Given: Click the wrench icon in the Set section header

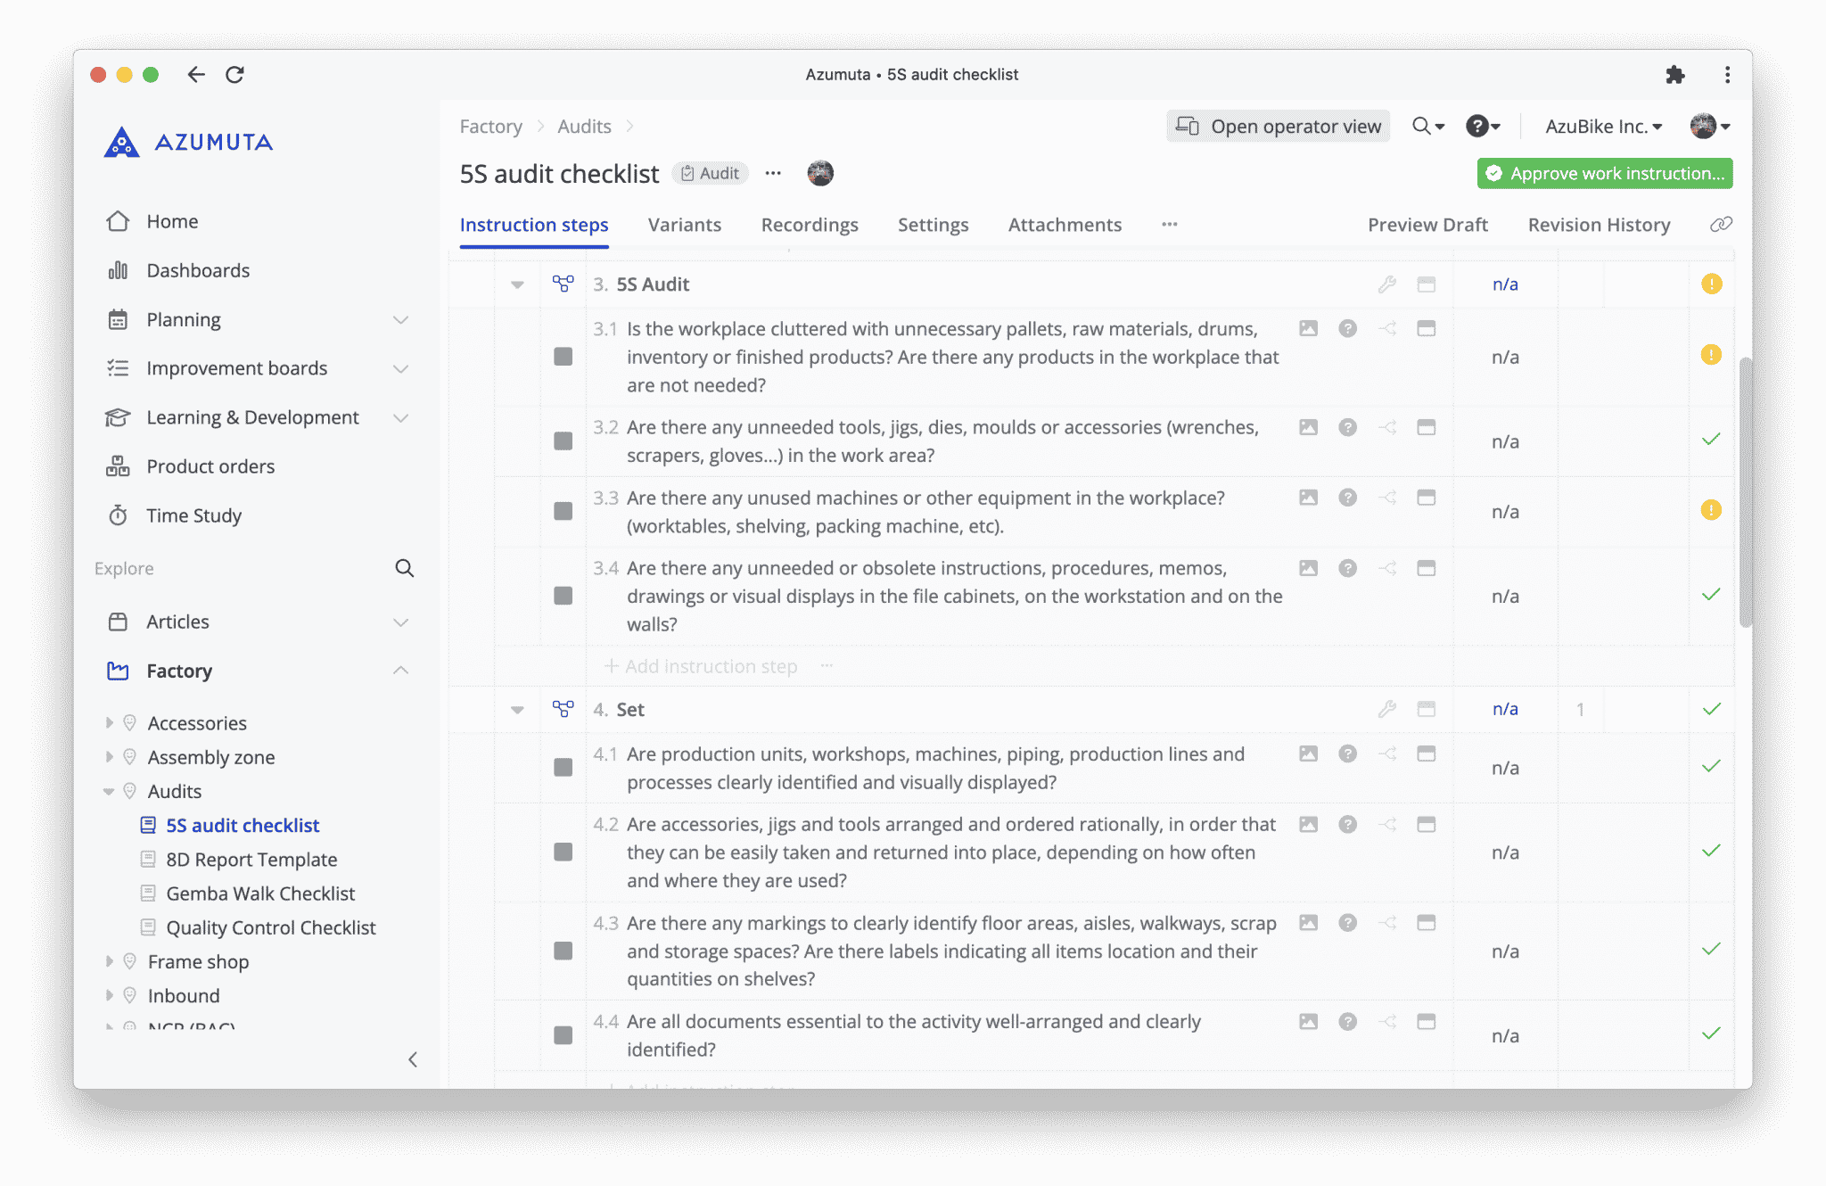Looking at the screenshot, I should pos(1386,709).
